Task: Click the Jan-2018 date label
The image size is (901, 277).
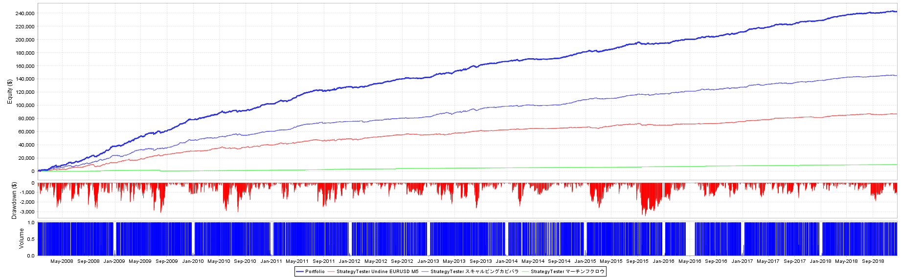Action: (x=820, y=261)
